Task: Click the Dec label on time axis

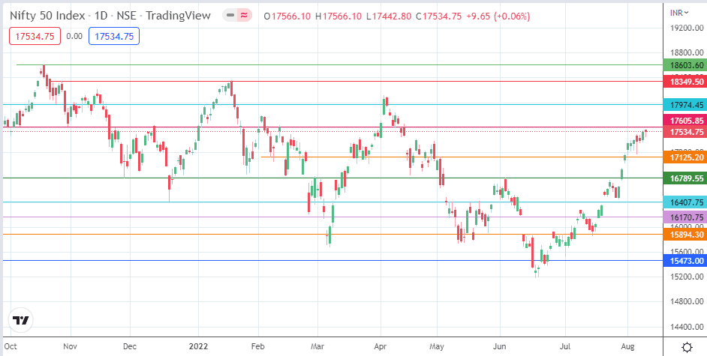Action: coord(129,346)
